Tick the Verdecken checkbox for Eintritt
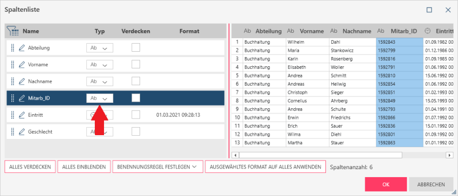 (x=136, y=115)
